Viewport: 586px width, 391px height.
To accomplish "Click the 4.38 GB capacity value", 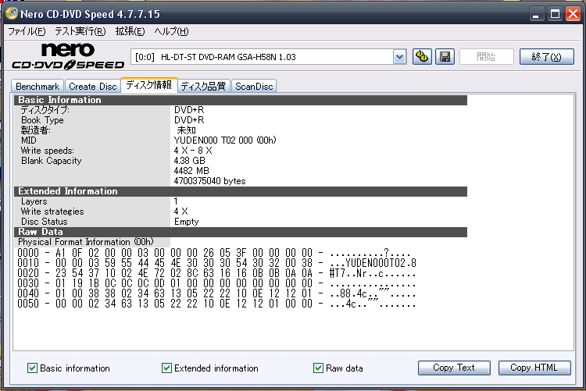I will pos(190,161).
